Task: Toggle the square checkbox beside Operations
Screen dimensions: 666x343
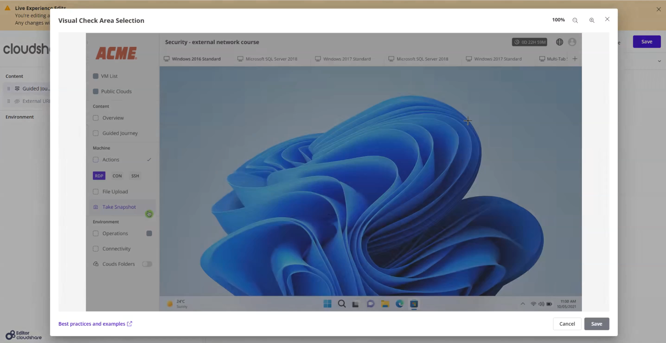Action: (x=149, y=233)
